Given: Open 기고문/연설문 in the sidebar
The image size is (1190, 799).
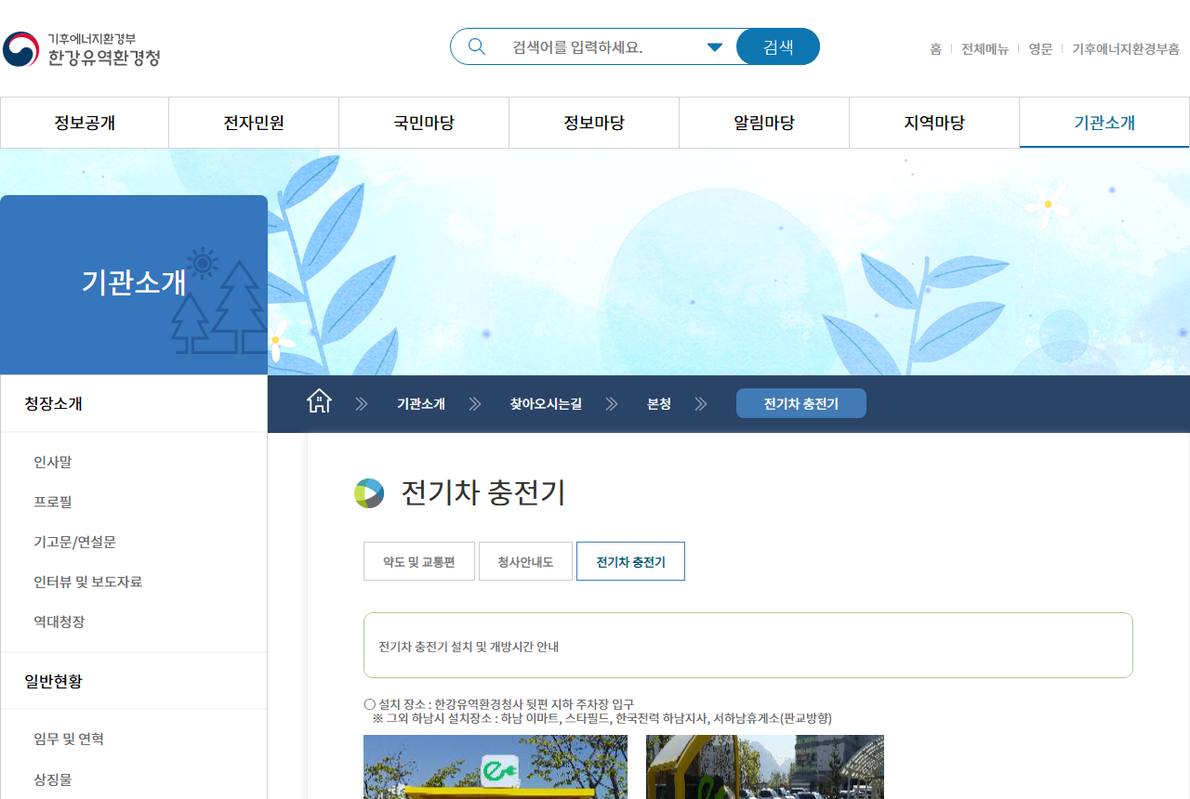Looking at the screenshot, I should point(74,542).
